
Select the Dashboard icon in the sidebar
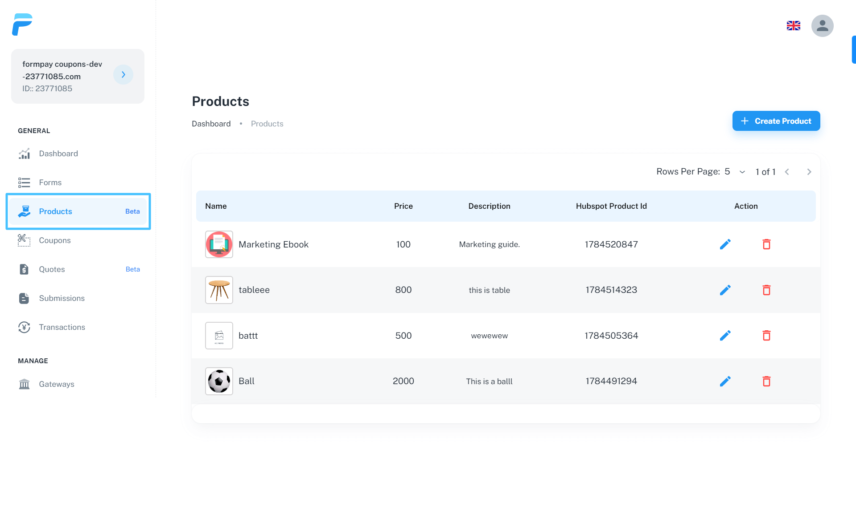point(25,154)
